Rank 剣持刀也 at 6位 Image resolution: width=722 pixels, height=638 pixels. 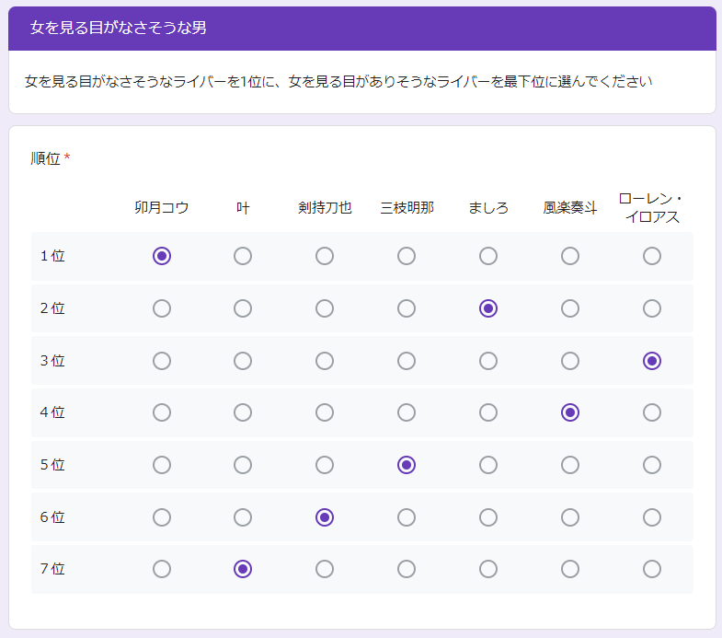click(x=325, y=517)
